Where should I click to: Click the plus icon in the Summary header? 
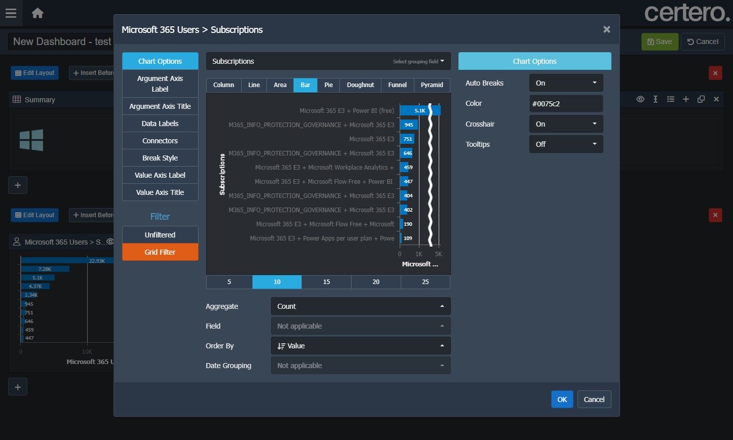[686, 99]
